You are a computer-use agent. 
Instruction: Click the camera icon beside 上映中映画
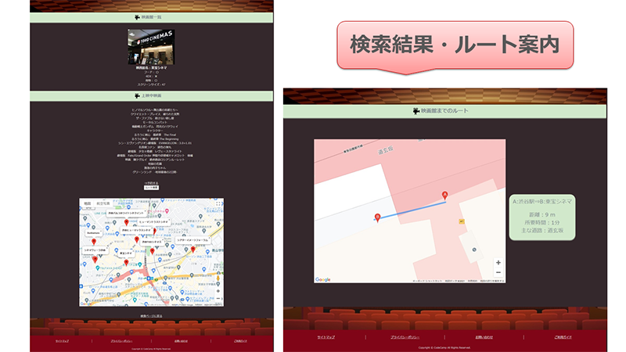[x=136, y=96]
